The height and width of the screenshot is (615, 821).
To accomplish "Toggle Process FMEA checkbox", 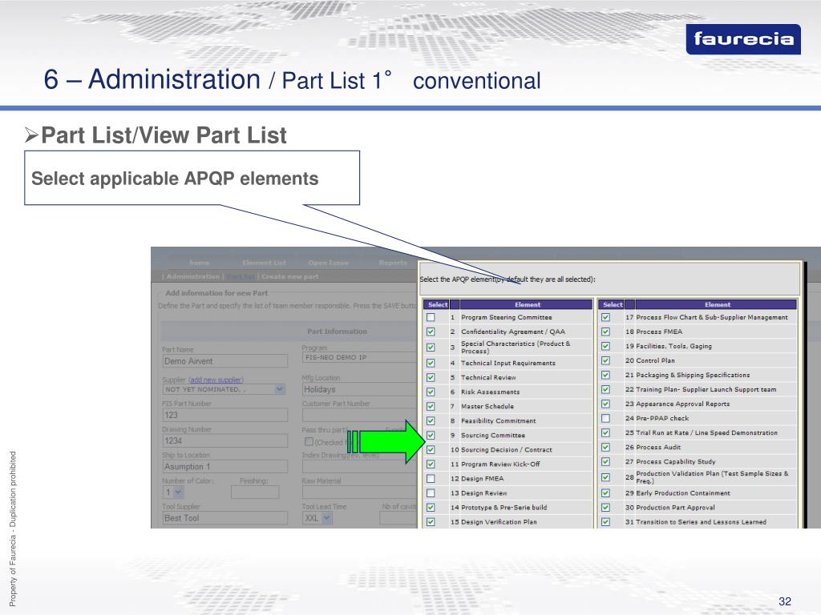I will point(605,332).
